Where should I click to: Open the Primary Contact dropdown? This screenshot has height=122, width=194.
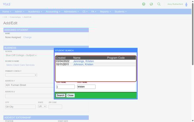[x=21, y=75]
